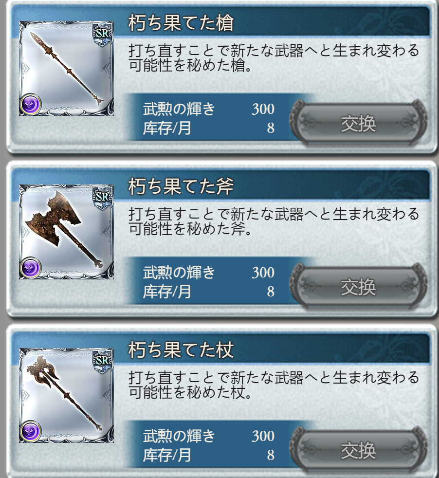Click the purple dark element icon on staff
Image resolution: width=439 pixels, height=478 pixels.
tap(31, 431)
